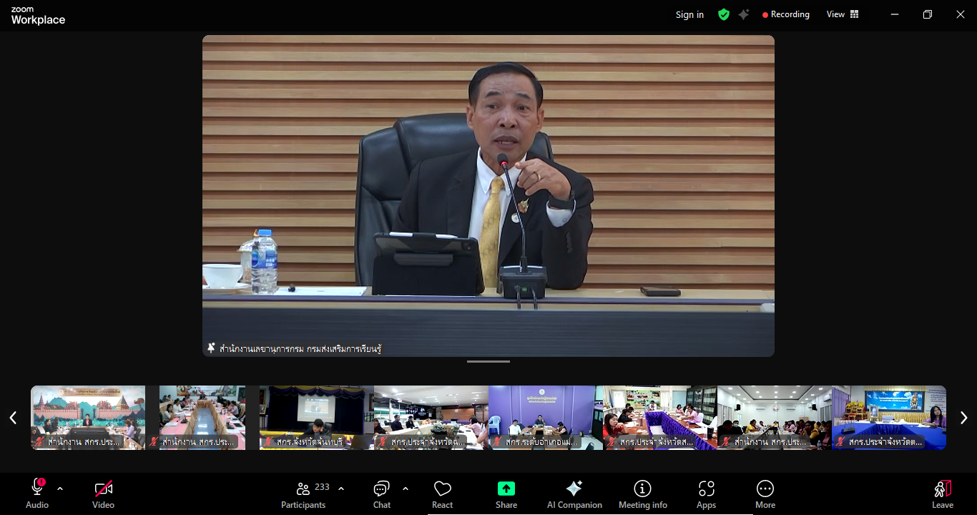
Task: Minimize the Zoom window
Action: [895, 14]
